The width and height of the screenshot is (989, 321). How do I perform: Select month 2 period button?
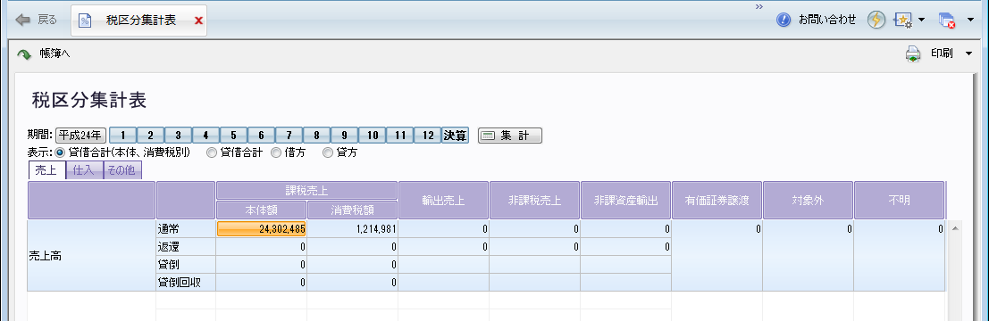pos(151,136)
